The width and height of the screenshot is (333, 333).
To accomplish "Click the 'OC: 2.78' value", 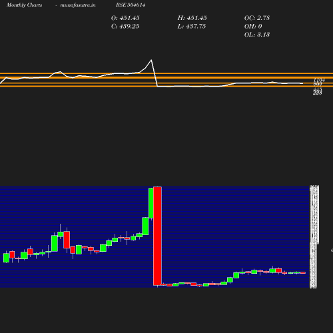I will 257,18.
